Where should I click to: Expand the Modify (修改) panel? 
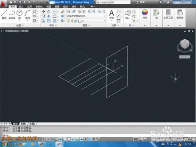[x=53, y=25]
